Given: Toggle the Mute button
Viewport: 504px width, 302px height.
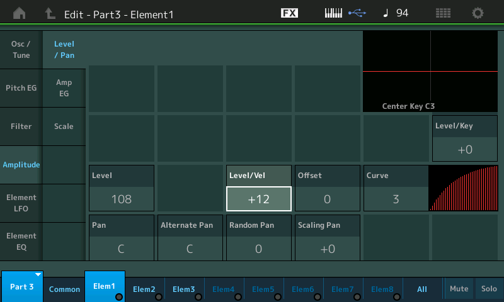Looking at the screenshot, I should pos(459,289).
